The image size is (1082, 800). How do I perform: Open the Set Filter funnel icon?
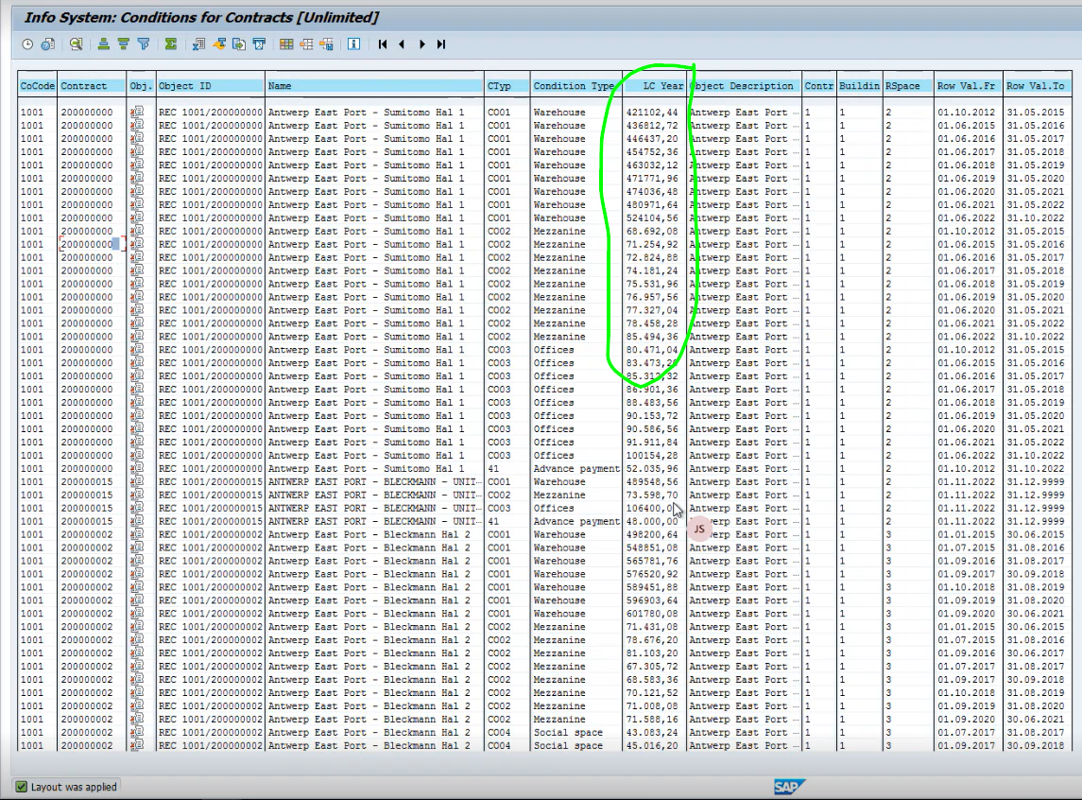click(144, 44)
